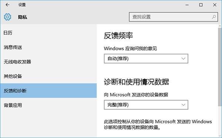The image size is (222, 138).
Task: Maximize the settings window
Action: [201, 5]
